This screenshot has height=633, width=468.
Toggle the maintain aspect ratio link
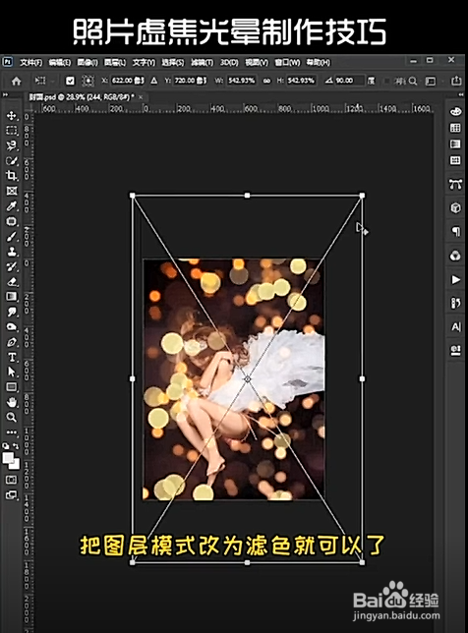(x=266, y=81)
